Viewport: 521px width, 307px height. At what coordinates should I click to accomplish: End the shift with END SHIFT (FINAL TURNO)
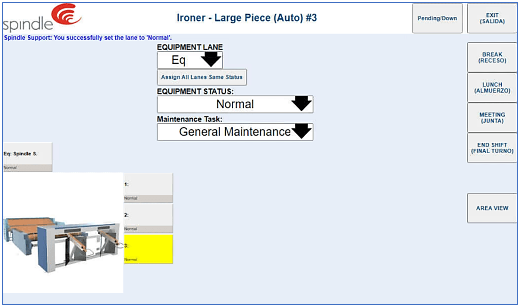point(492,147)
